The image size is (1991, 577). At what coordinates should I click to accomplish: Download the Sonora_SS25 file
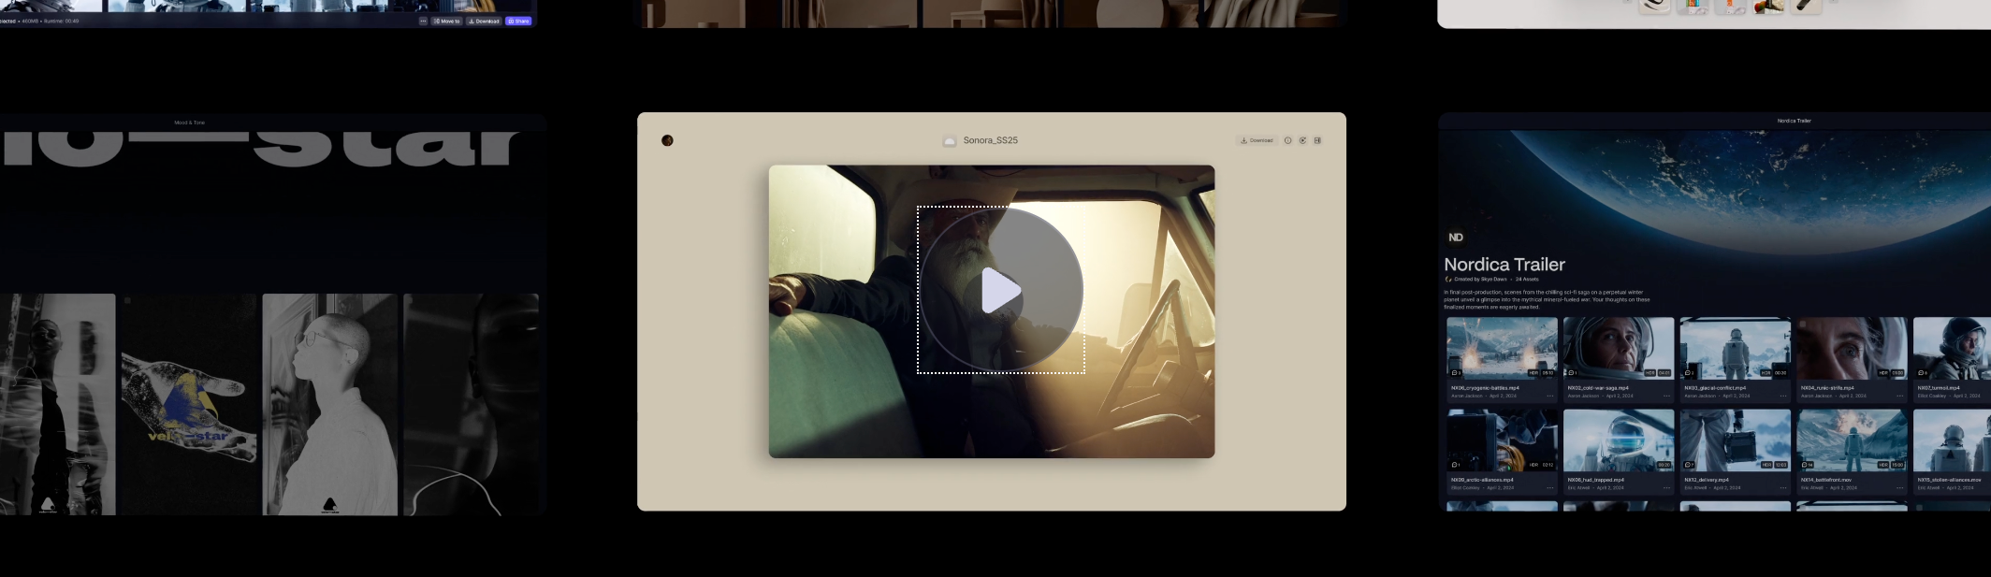tap(1257, 140)
